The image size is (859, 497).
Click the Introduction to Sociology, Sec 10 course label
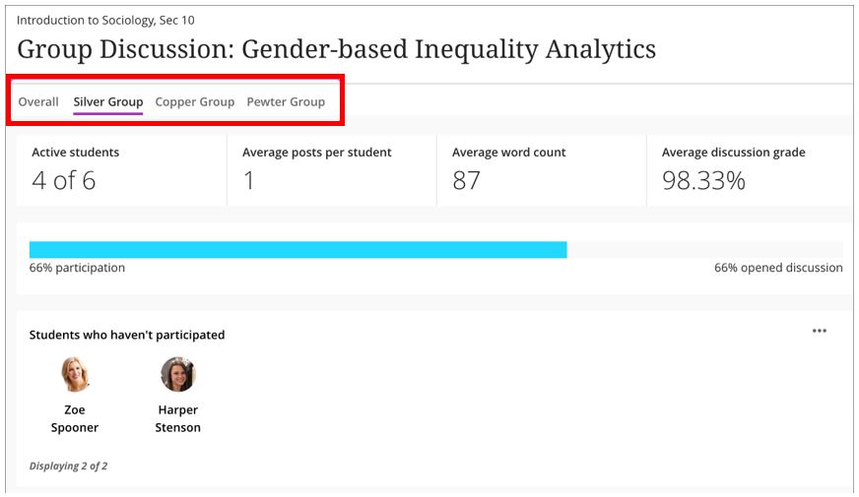[105, 21]
